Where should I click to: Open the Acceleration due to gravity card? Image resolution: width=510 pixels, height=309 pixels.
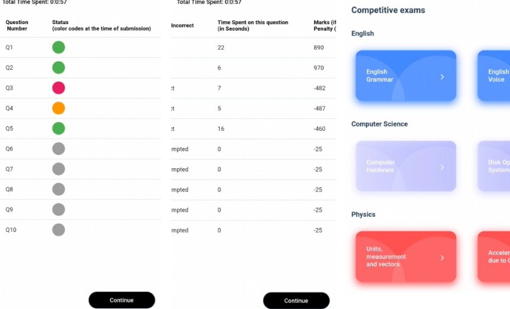494,257
